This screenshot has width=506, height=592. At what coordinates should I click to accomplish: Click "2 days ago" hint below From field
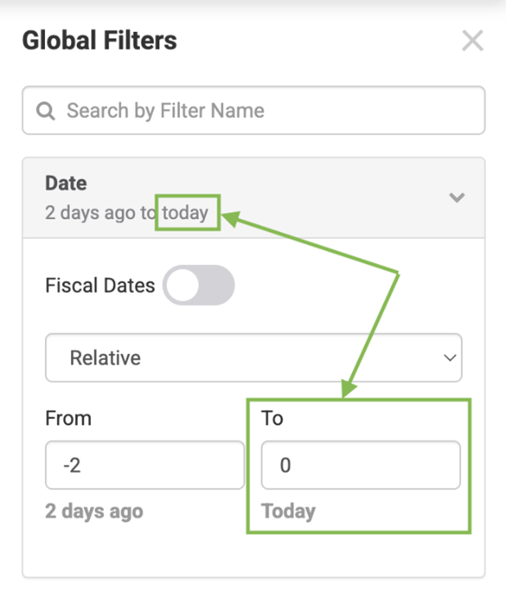tap(94, 512)
